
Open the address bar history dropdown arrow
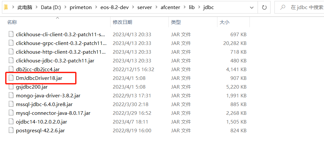tap(252, 7)
